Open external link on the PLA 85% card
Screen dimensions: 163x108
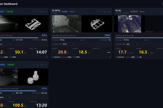34,12
